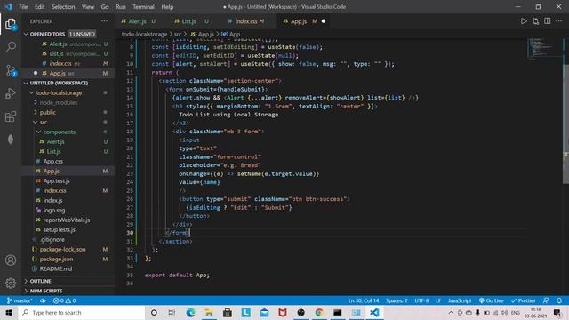Open the Source Control view
This screenshot has height=320, width=569.
(11, 70)
